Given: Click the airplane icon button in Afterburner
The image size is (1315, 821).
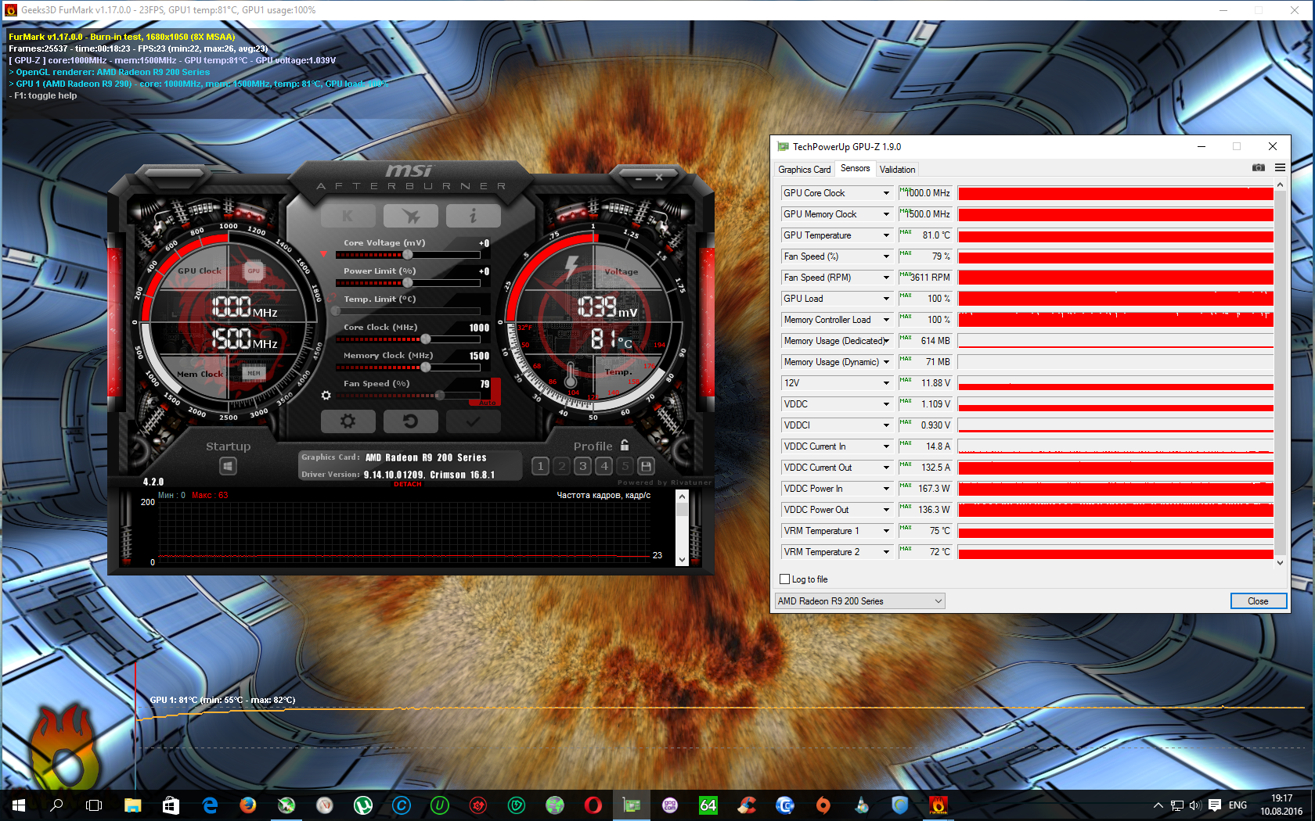Looking at the screenshot, I should coord(410,216).
